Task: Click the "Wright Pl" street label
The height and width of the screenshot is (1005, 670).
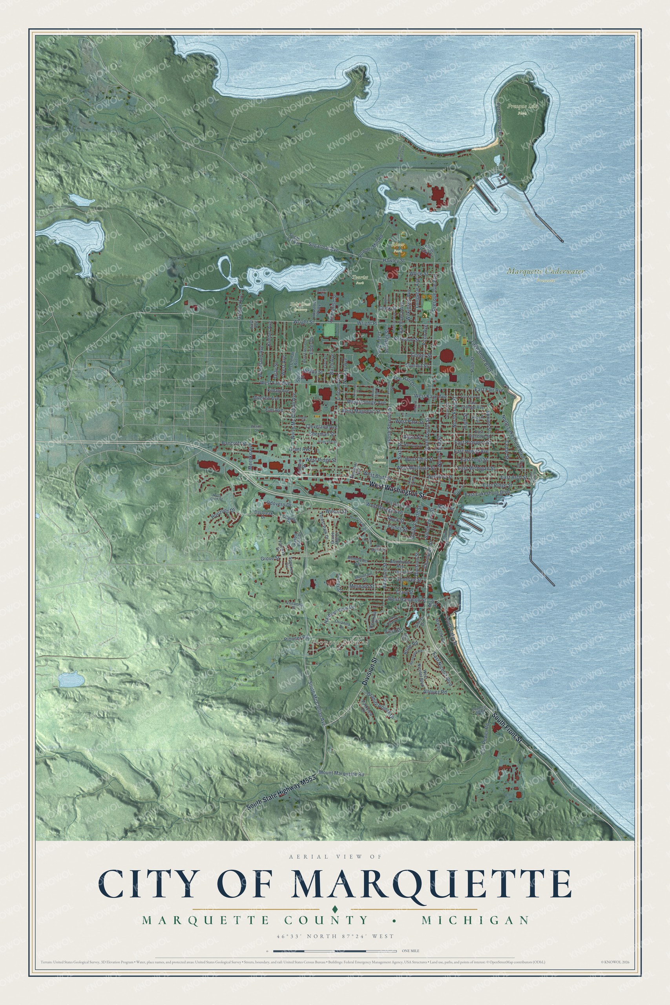Action: pyautogui.click(x=367, y=323)
